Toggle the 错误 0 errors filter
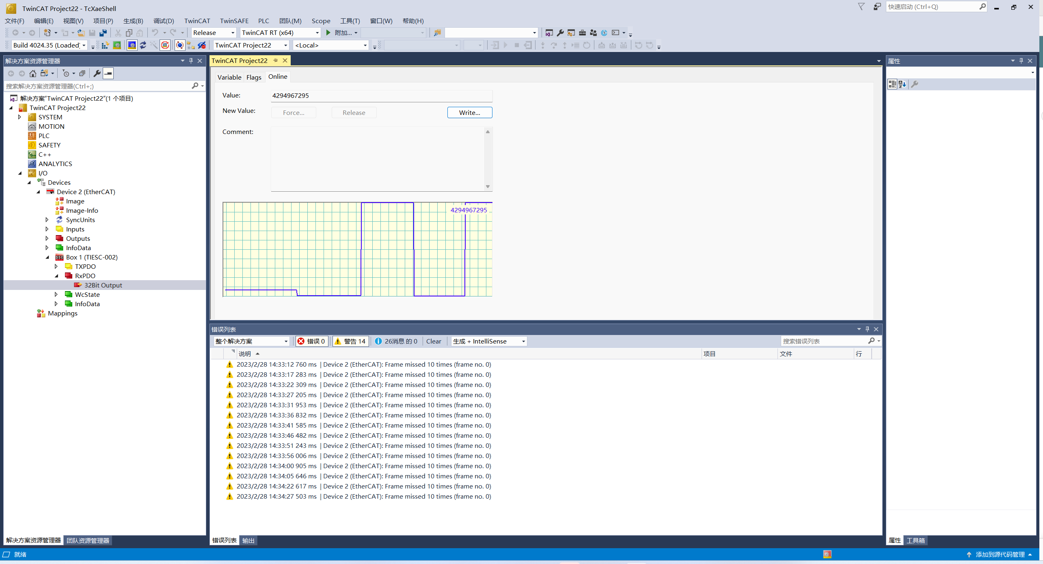Viewport: 1043px width, 564px height. coord(311,341)
